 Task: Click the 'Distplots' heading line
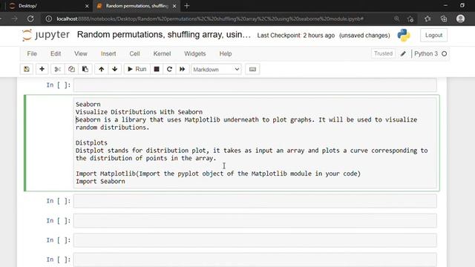[91, 142]
